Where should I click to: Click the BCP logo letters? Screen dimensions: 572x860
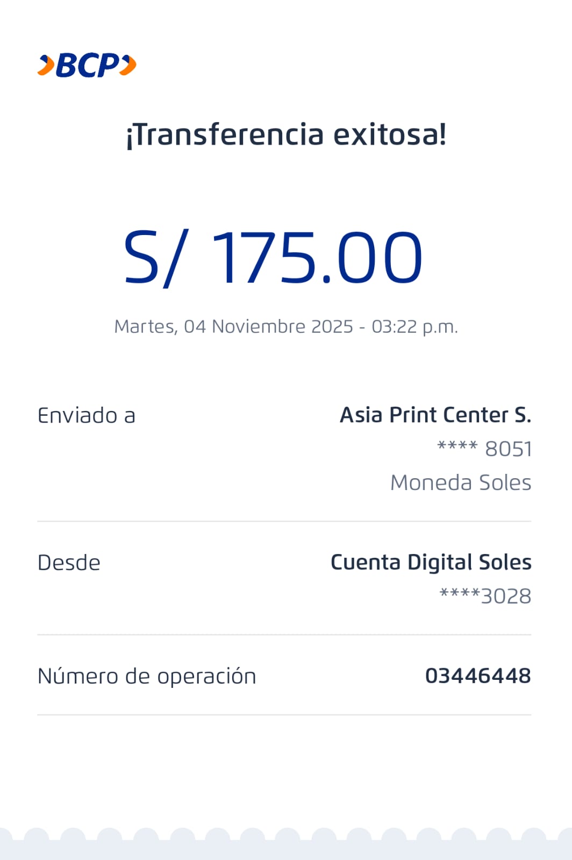pyautogui.click(x=87, y=66)
